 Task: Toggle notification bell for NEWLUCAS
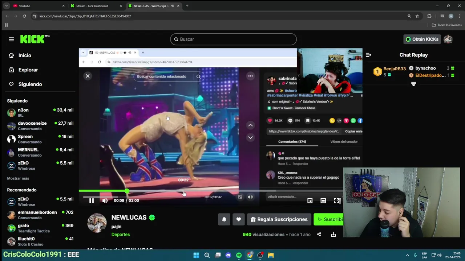[224, 219]
